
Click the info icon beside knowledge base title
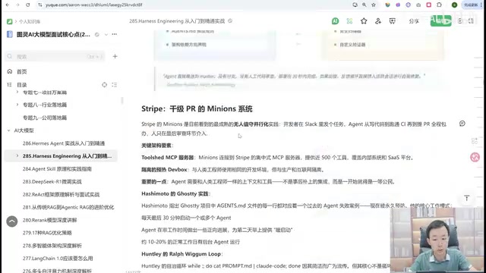click(97, 34)
